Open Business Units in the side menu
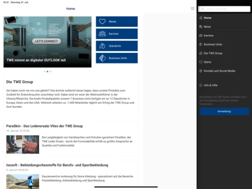The width and height of the screenshot is (252, 189). click(213, 44)
